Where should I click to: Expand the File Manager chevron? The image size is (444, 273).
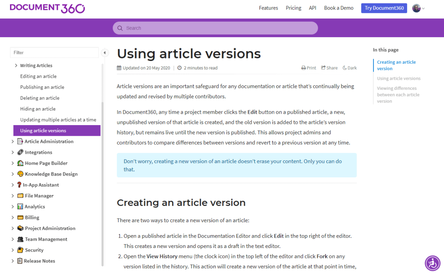[13, 196]
